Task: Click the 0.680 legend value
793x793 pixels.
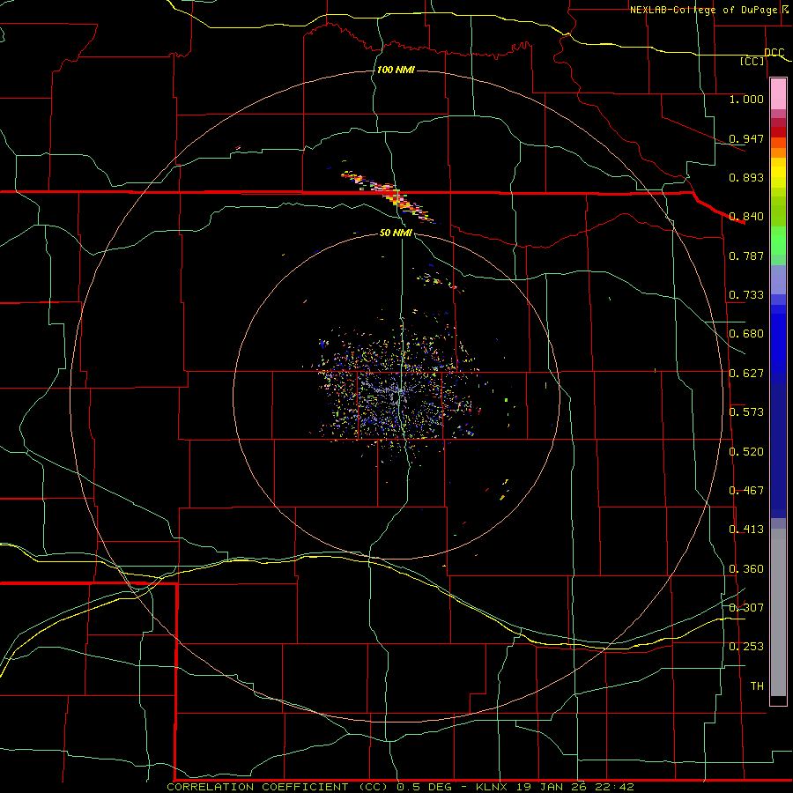Action: tap(746, 333)
